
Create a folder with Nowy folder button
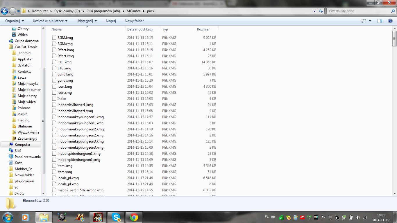click(x=134, y=21)
